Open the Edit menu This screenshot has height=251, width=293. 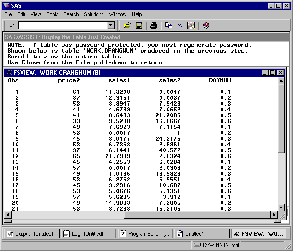click(21, 14)
